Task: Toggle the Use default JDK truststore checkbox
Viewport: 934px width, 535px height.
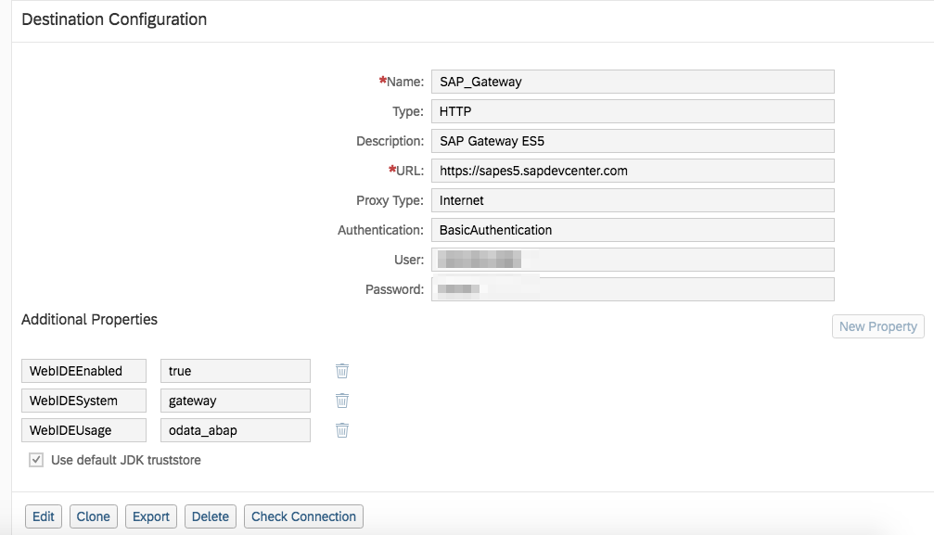Action: 34,460
